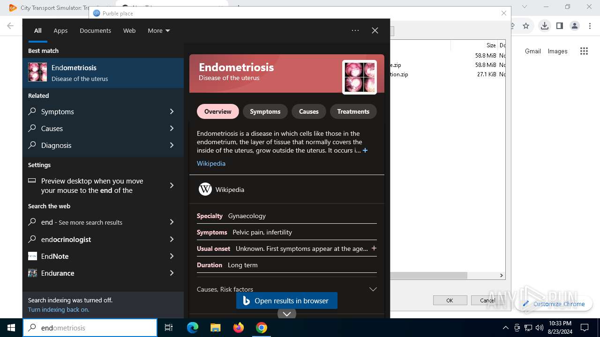
Task: Click Cancel in the Purble place dialog
Action: [487, 300]
